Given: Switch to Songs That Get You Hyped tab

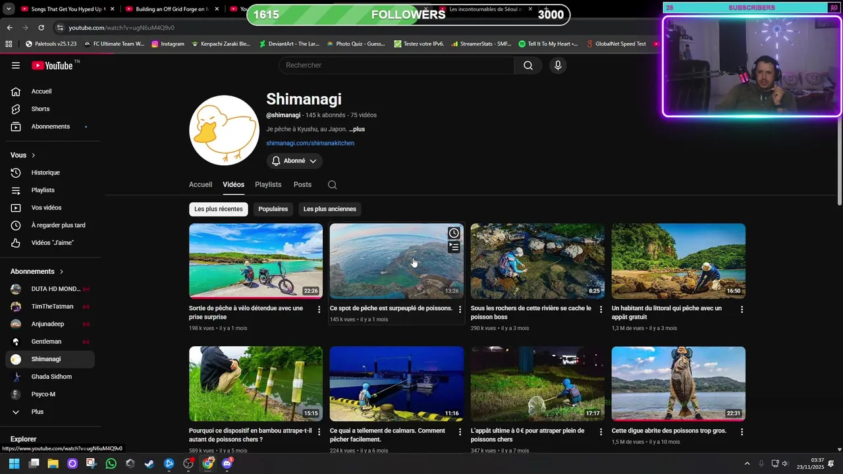Looking at the screenshot, I should coord(67,9).
